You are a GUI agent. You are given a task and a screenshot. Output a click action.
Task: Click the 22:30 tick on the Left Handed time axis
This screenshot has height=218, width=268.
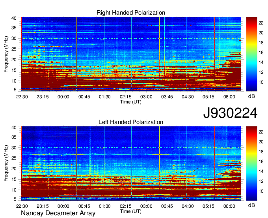[22, 206]
